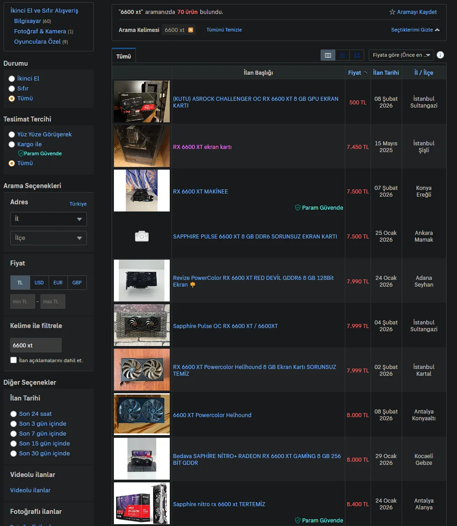Screen dimensions: 457x526
Task: Open Sapphire nitro rx 6600 xt TERTEMİZ listing
Action: pyautogui.click(x=219, y=504)
